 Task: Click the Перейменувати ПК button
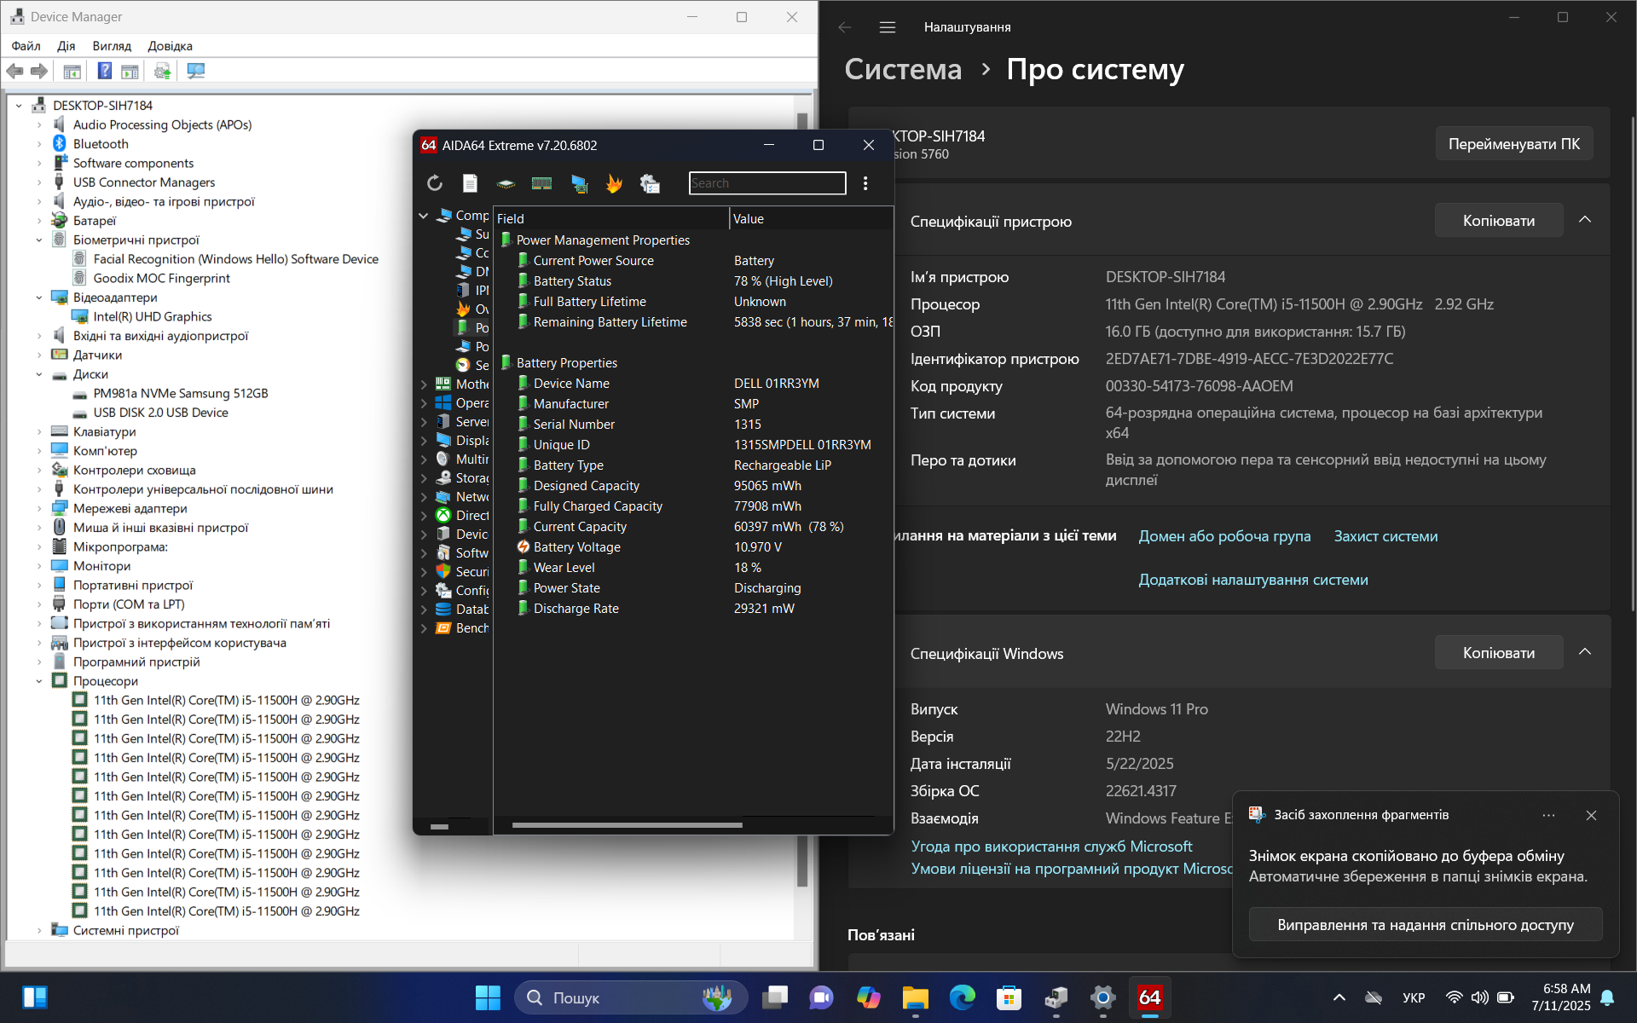click(1513, 143)
